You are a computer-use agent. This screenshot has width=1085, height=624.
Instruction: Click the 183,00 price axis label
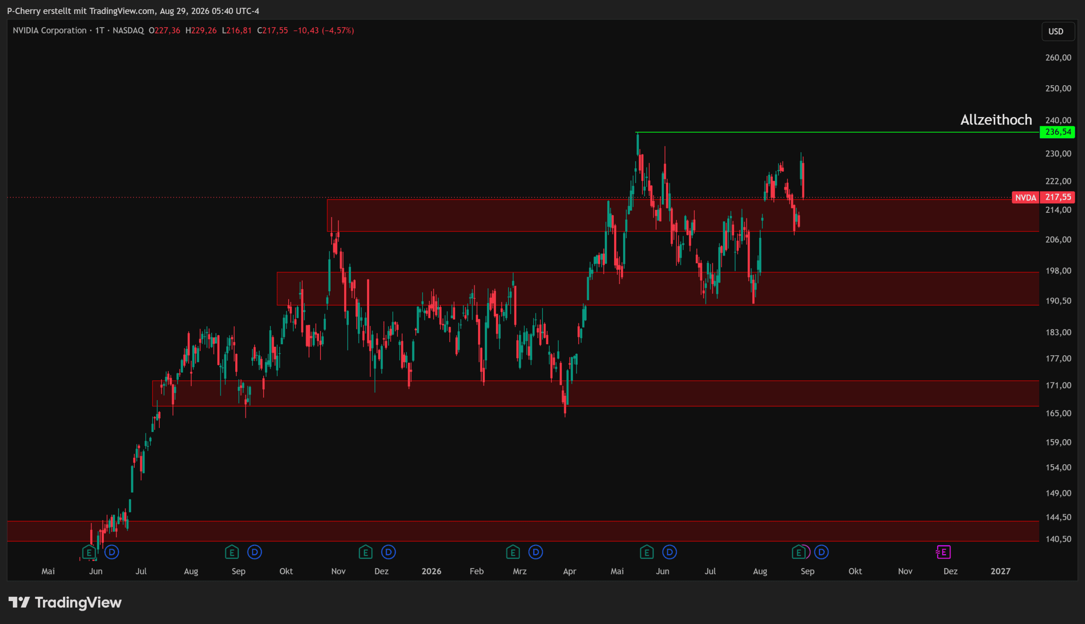(x=1058, y=333)
